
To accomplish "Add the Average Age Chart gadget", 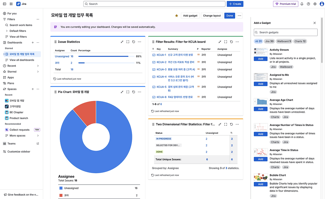I will [261, 109].
